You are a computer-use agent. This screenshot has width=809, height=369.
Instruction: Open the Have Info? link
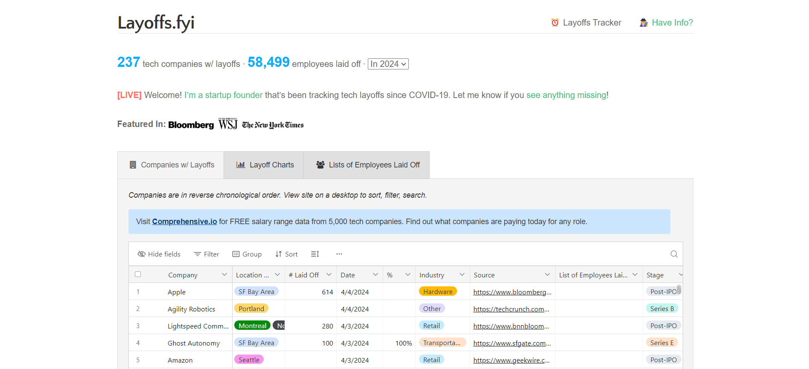pyautogui.click(x=672, y=23)
